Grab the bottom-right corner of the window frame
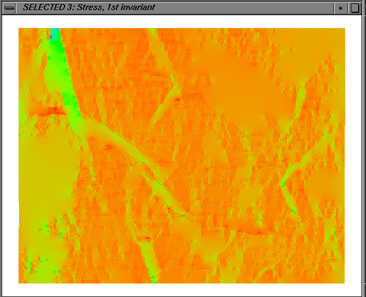This screenshot has width=366, height=297. pyautogui.click(x=363, y=294)
